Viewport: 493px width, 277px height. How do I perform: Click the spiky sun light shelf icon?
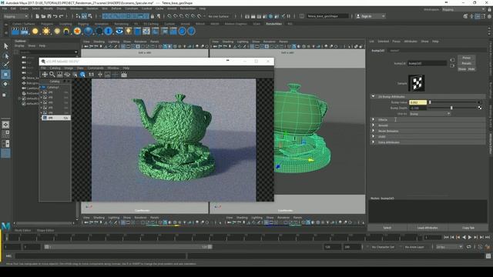tap(46, 31)
